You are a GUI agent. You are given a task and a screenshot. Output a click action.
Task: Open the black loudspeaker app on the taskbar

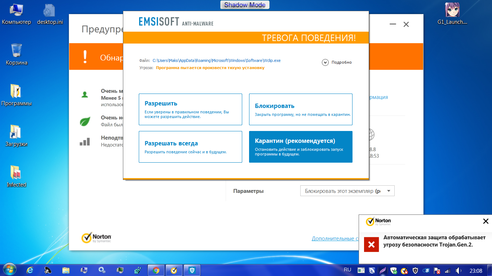coord(48,270)
